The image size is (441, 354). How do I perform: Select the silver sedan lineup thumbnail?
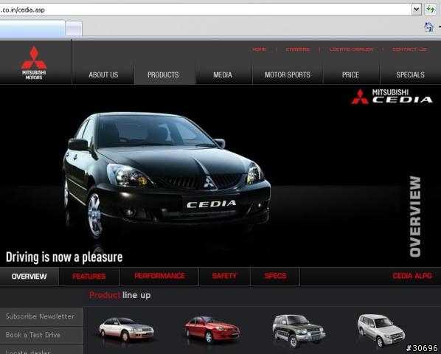pos(126,329)
